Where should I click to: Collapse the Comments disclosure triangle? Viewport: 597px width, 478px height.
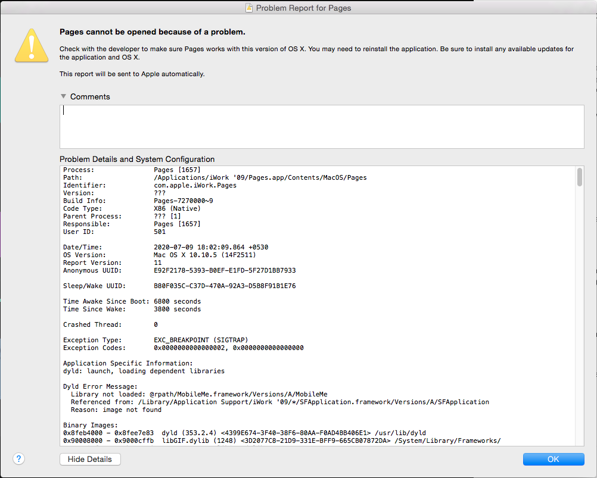click(x=64, y=96)
